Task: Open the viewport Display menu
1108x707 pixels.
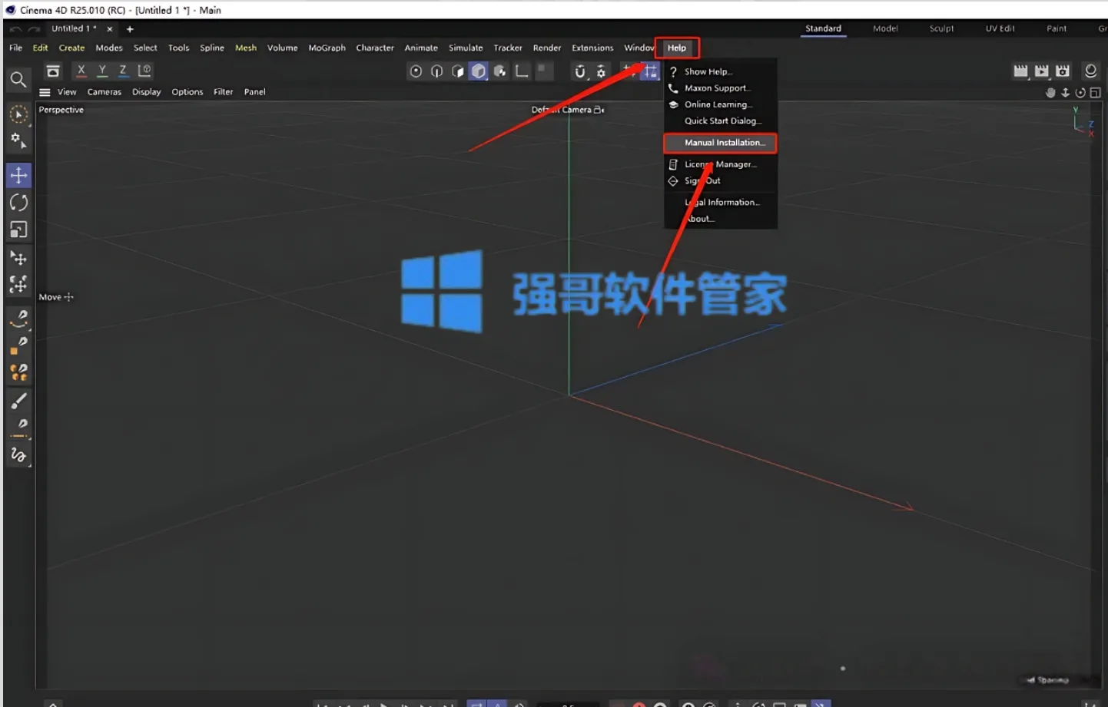Action: coord(147,92)
